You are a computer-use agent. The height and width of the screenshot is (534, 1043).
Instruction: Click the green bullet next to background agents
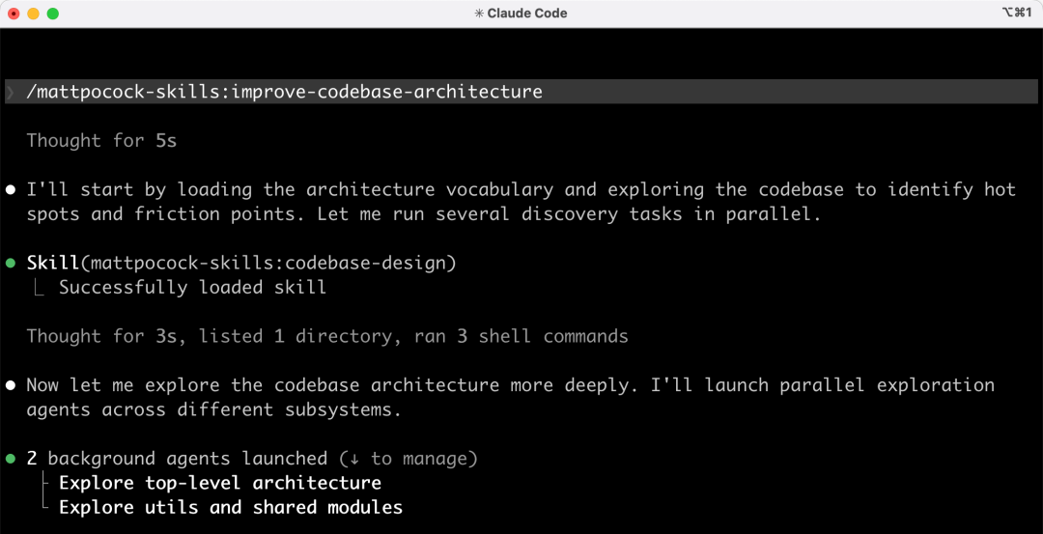click(10, 459)
